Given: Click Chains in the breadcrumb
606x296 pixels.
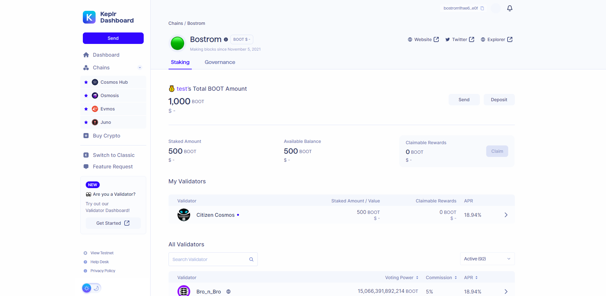Looking at the screenshot, I should [176, 23].
